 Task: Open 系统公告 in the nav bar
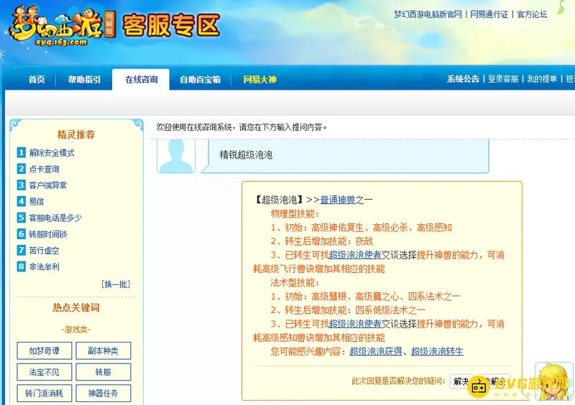[463, 79]
